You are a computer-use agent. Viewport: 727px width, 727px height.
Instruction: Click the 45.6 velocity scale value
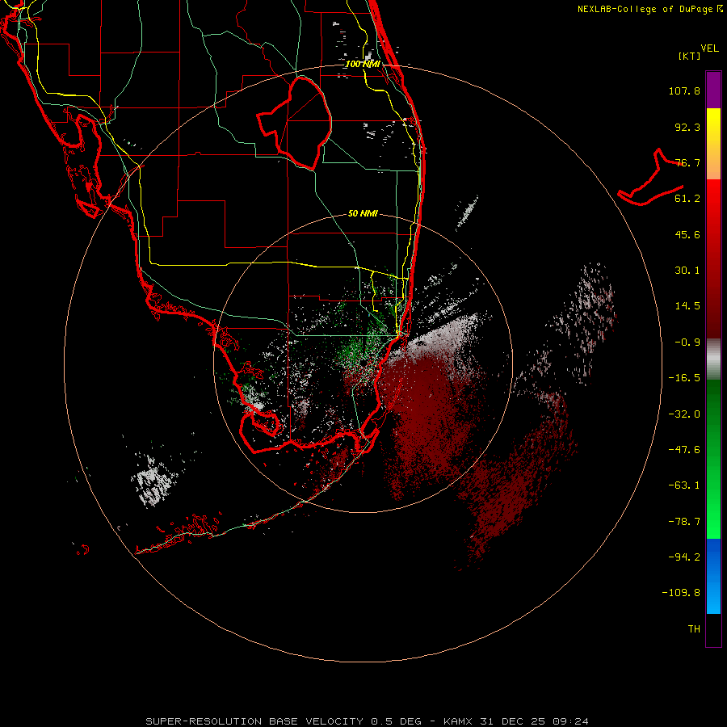coord(687,234)
